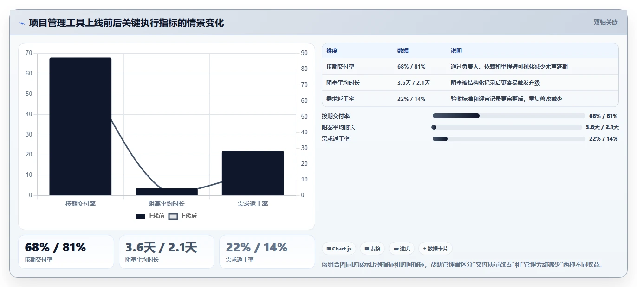Click x-axis label 按期交付率
Screen dimensions: 637x287
pyautogui.click(x=80, y=204)
